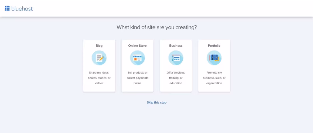The width and height of the screenshot is (313, 133).
Task: Click 'Offer services, training, or education' text
Action: coord(176,78)
